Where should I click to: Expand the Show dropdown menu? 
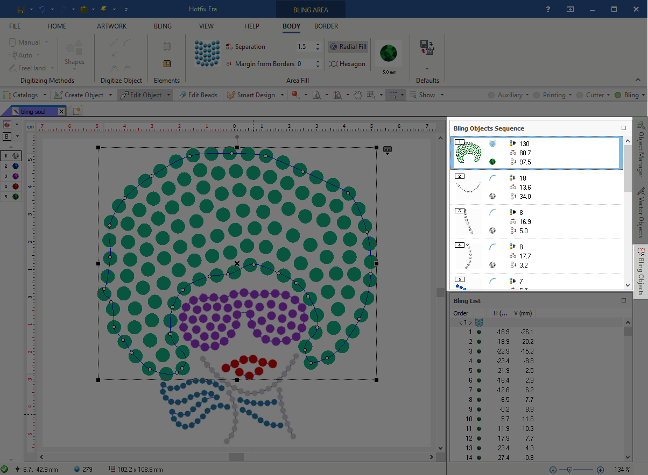[x=441, y=95]
